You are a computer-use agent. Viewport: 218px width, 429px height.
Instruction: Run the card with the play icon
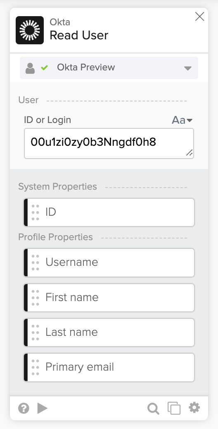43,408
